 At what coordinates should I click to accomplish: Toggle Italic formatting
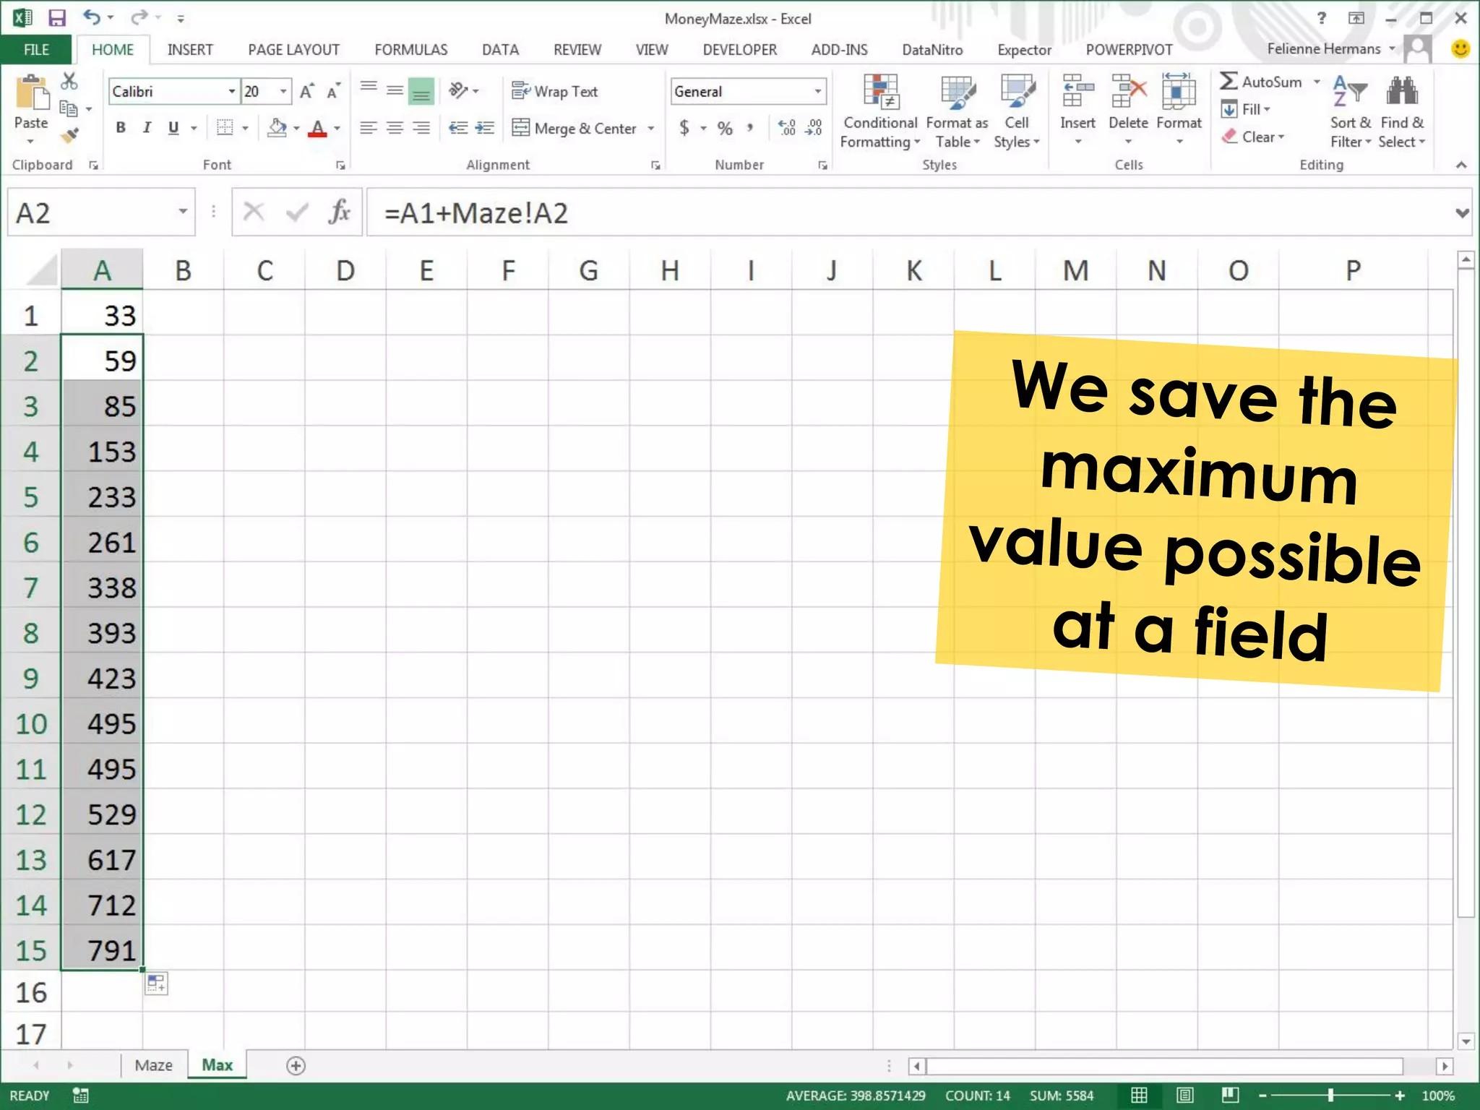click(147, 128)
